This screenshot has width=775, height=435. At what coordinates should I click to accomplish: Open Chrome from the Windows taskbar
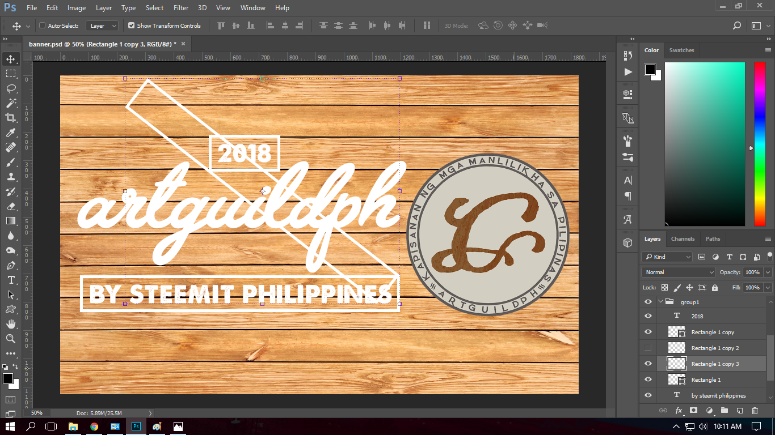click(94, 427)
